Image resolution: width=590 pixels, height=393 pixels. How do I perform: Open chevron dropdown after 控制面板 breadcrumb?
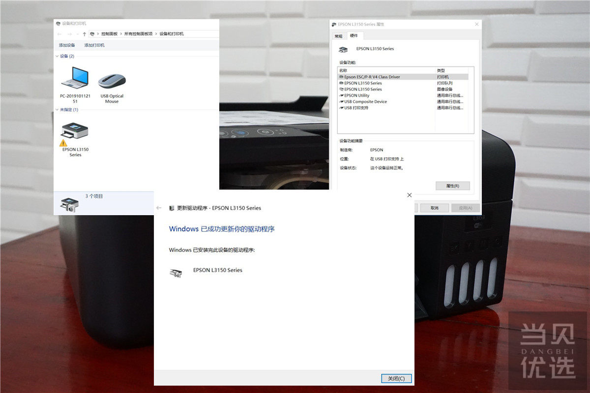tap(120, 34)
